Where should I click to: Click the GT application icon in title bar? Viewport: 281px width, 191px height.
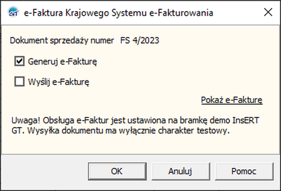point(14,13)
